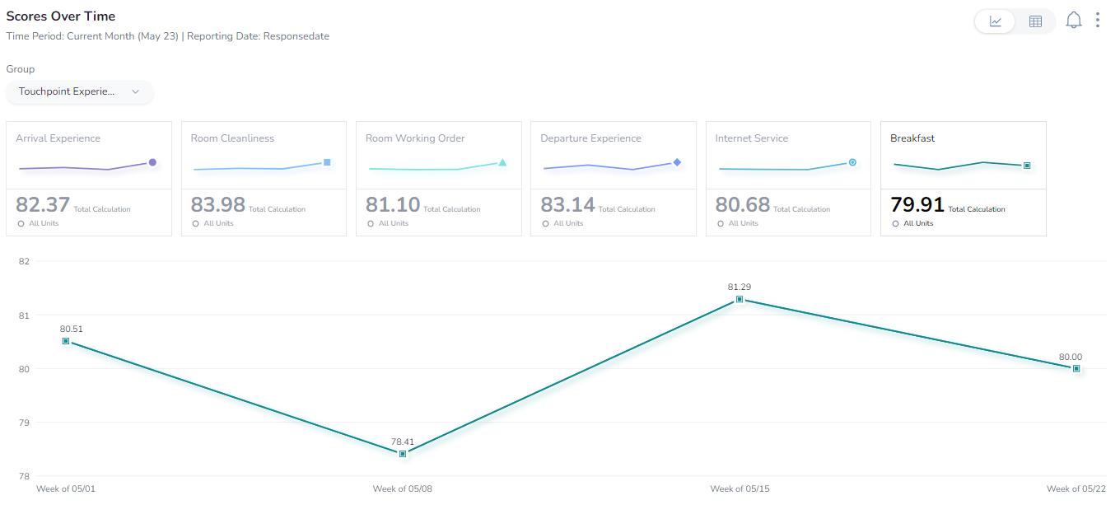Click the 78.41 data point for Week of 05/08
This screenshot has width=1120, height=514.
coord(403,454)
